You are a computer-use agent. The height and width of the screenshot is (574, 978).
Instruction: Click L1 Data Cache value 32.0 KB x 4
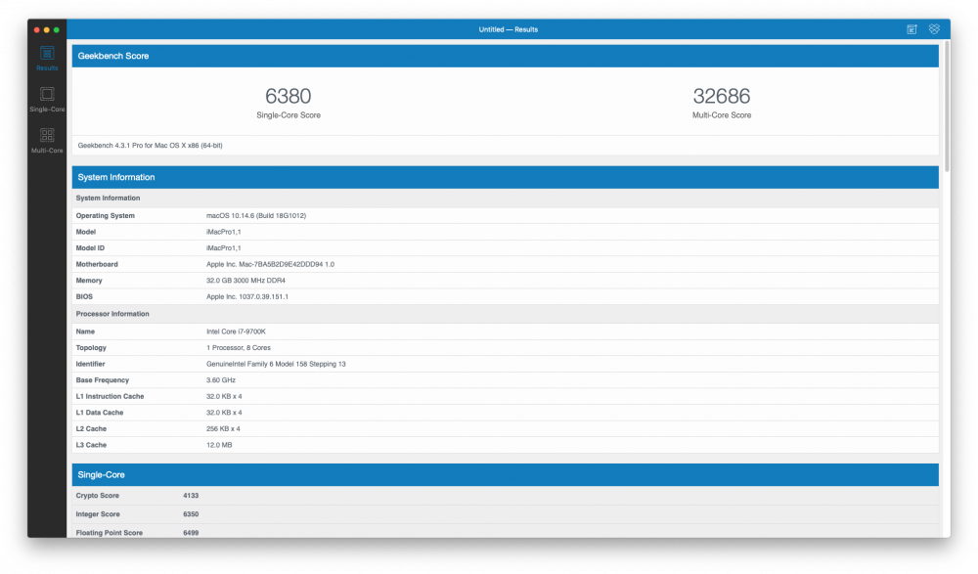[224, 413]
